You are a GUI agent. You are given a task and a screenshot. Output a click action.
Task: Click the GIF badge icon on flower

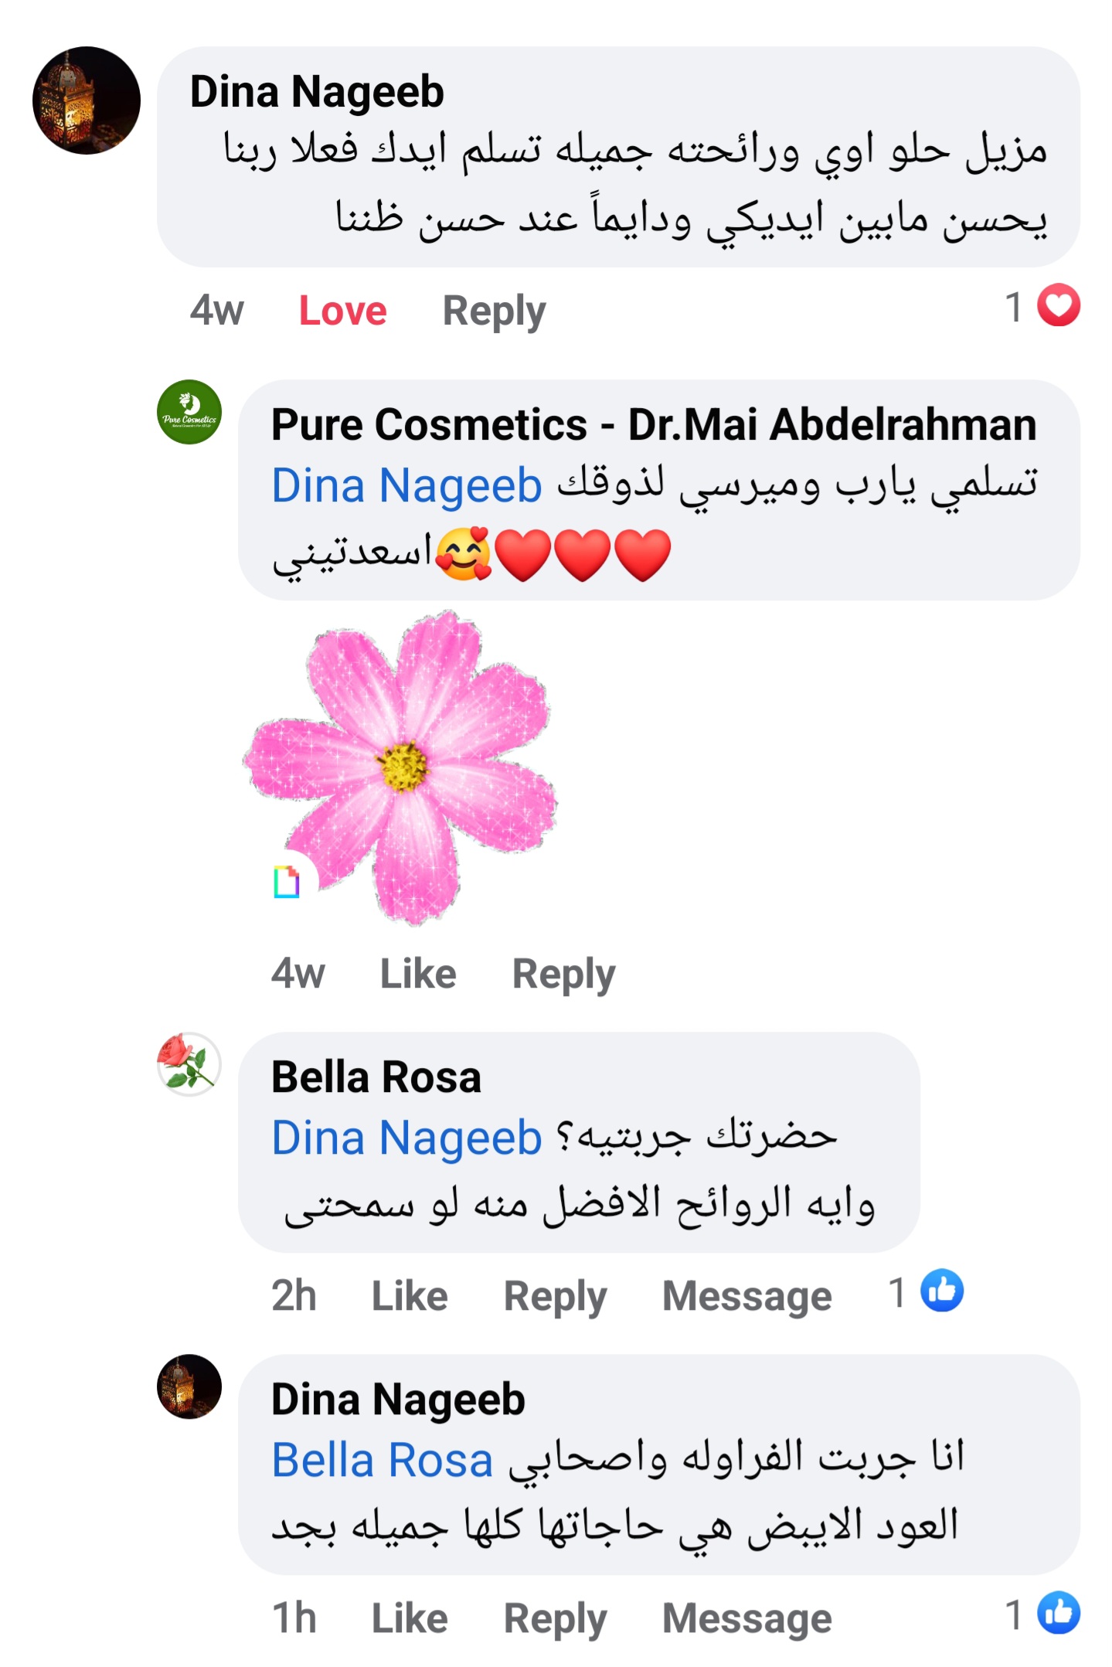point(287,882)
